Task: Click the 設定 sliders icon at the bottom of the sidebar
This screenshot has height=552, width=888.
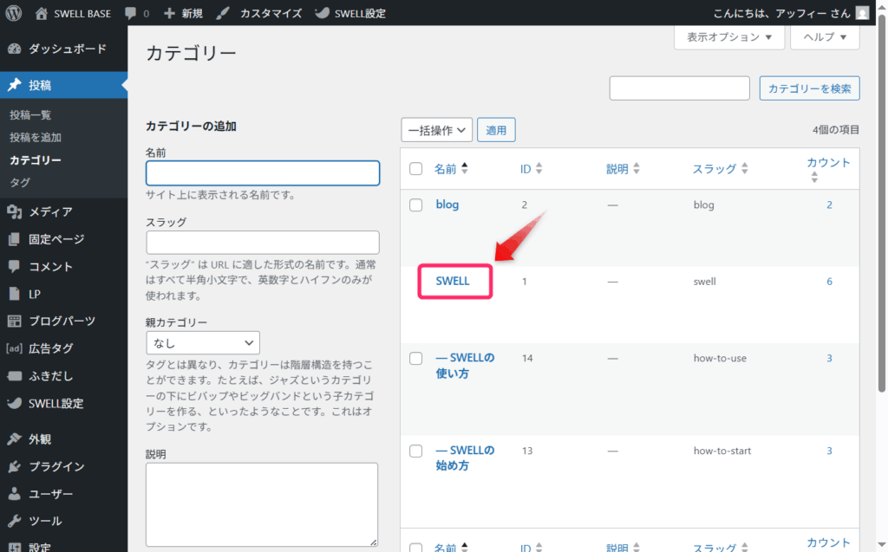Action: tap(14, 547)
